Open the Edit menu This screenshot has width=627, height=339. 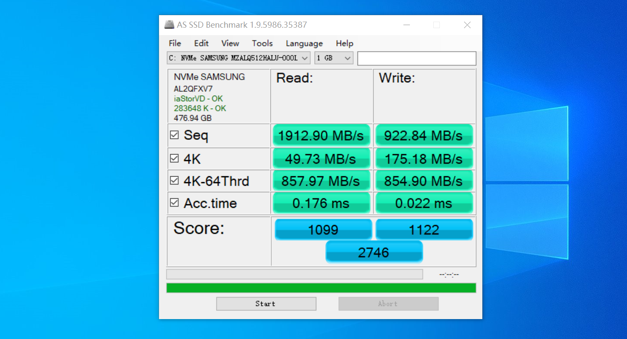point(201,43)
